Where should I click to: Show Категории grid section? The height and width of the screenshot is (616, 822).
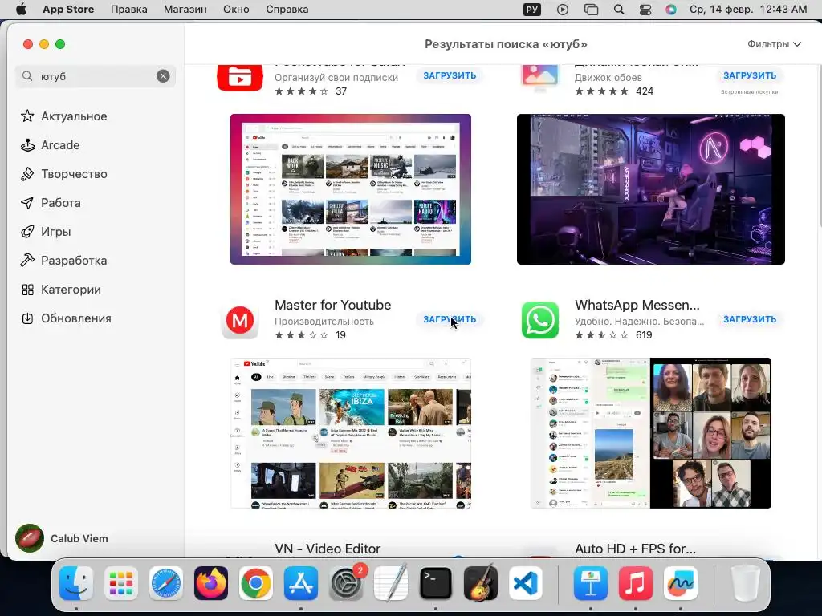tap(60, 289)
